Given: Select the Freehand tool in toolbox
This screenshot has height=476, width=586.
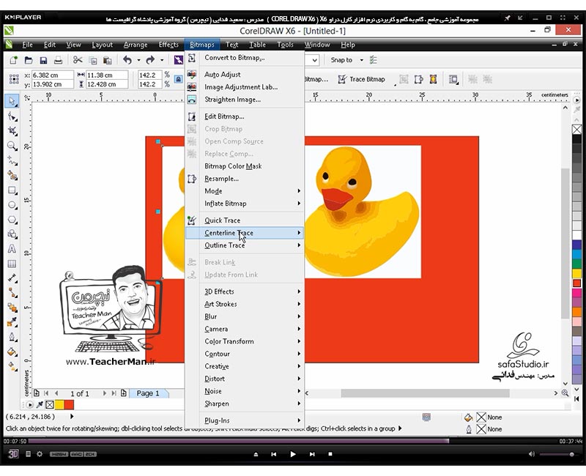Looking at the screenshot, I should pos(12,160).
